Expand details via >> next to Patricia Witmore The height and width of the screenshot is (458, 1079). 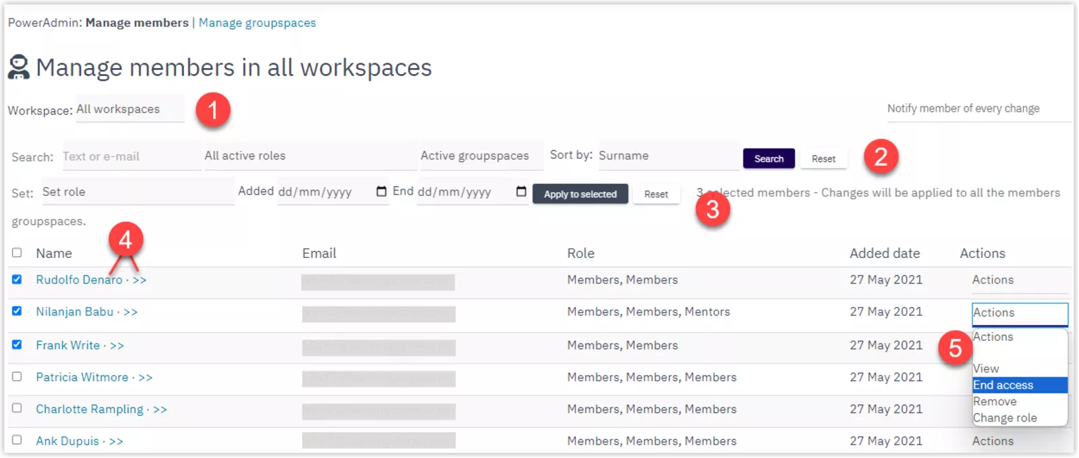coord(146,378)
